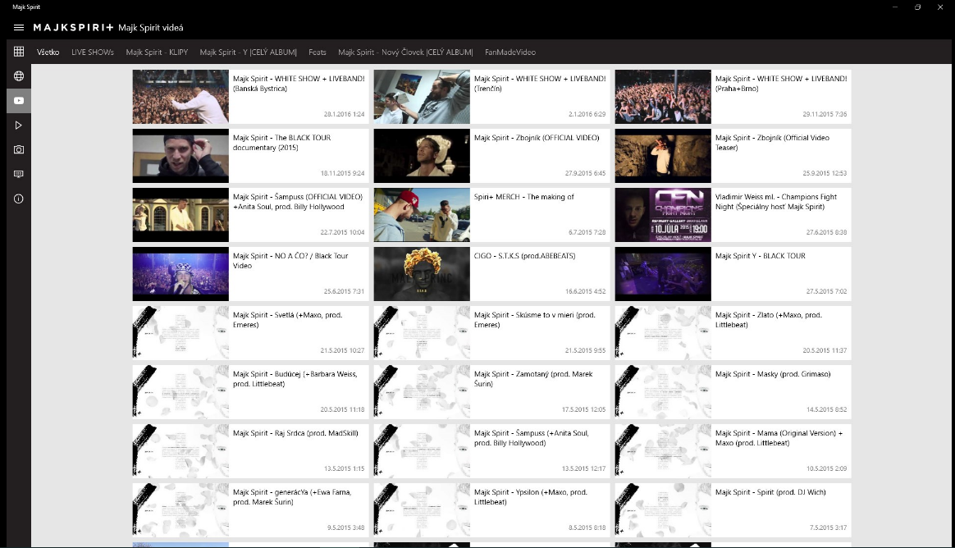The height and width of the screenshot is (548, 955).
Task: Open the screen feed sidebar icon
Action: 19,174
